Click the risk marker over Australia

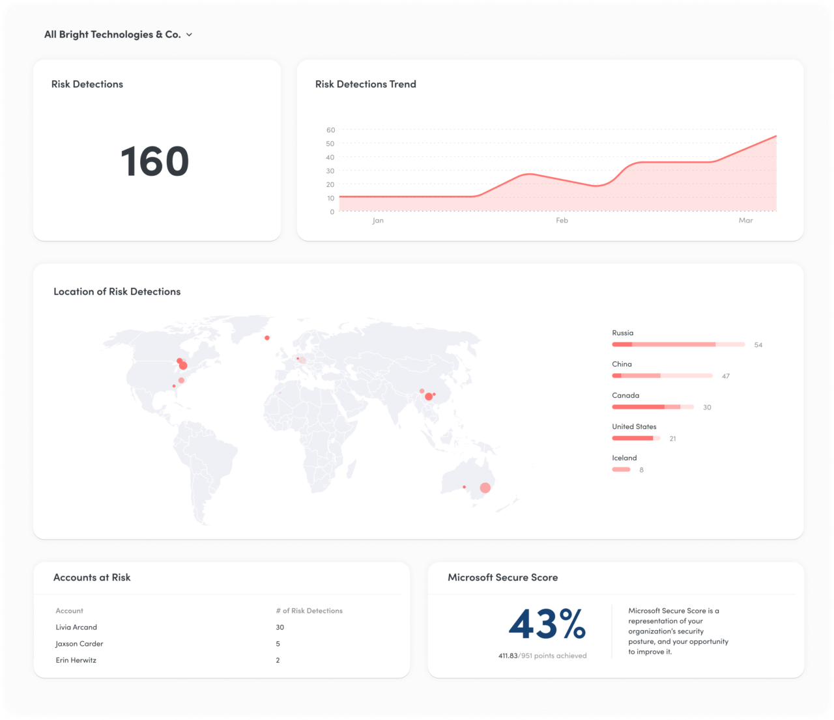click(x=485, y=487)
